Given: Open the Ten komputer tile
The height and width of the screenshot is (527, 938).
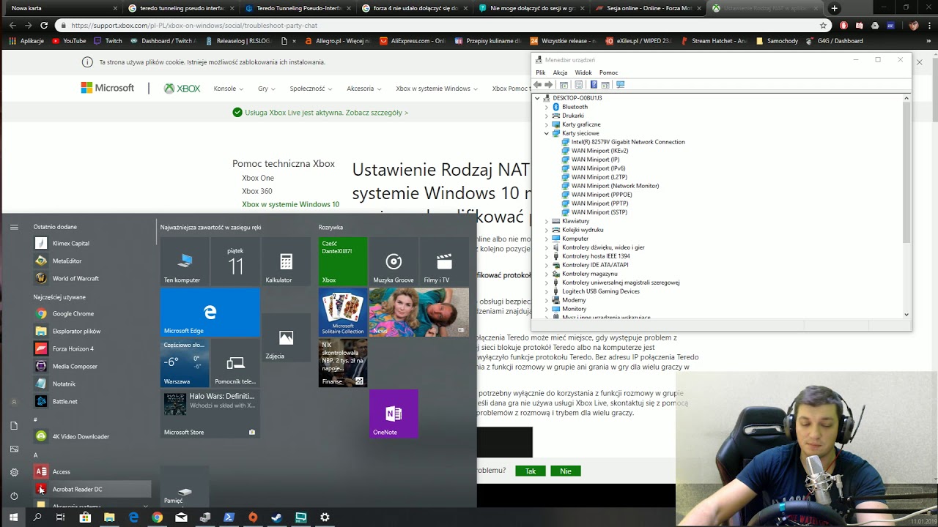Looking at the screenshot, I should pos(185,261).
